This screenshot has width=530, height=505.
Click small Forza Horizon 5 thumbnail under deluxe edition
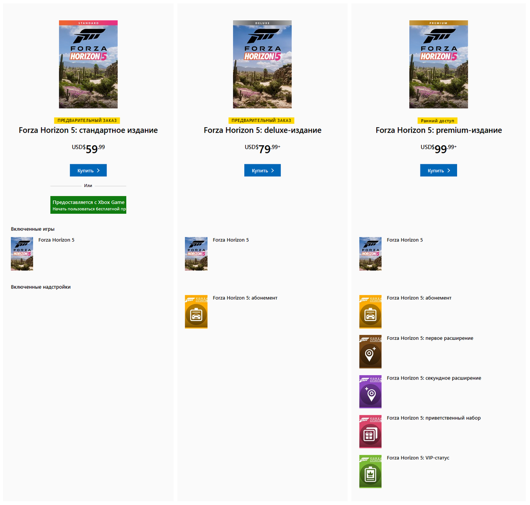click(x=196, y=254)
